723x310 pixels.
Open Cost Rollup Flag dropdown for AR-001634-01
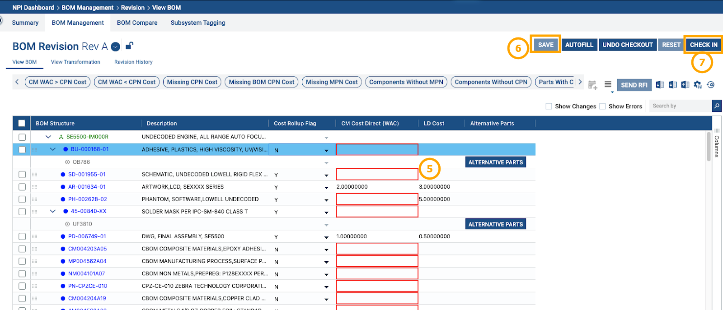pyautogui.click(x=326, y=187)
